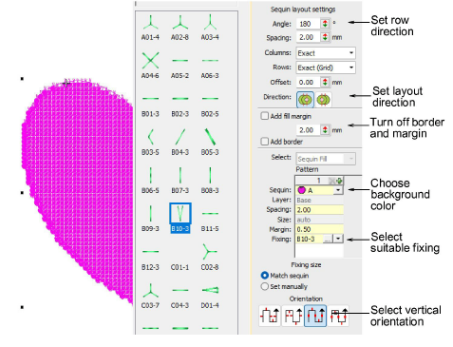Delete pattern column with X button
This screenshot has height=347, width=453.
(331, 181)
